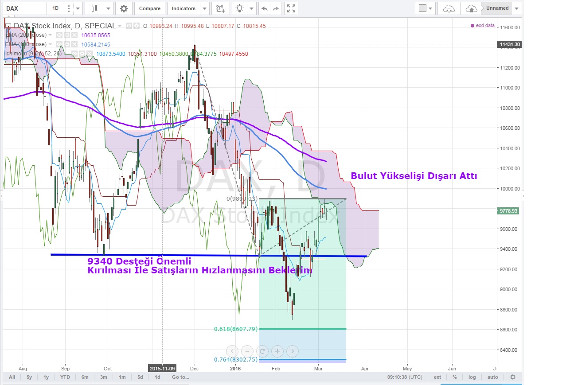Expand the Indicators dropdown arrow
The width and height of the screenshot is (566, 385).
pyautogui.click(x=204, y=8)
